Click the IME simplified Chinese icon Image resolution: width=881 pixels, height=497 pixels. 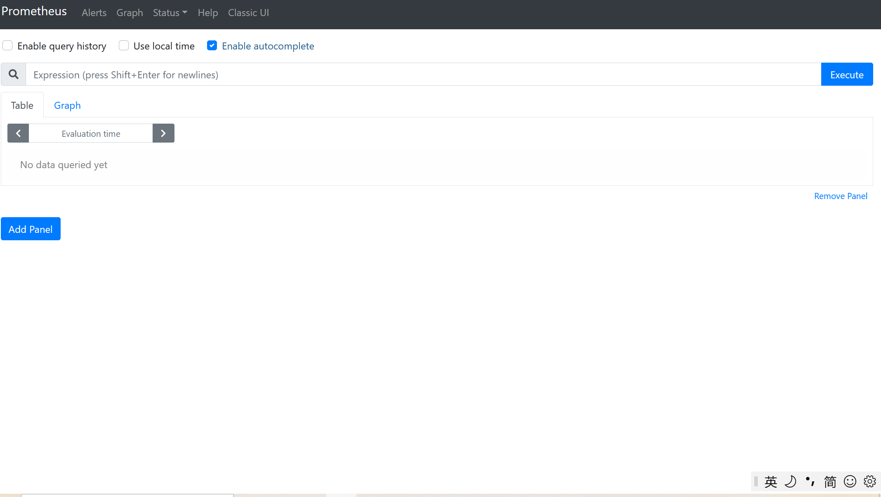pyautogui.click(x=830, y=481)
